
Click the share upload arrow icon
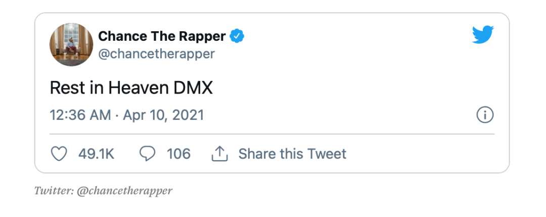pyautogui.click(x=219, y=154)
